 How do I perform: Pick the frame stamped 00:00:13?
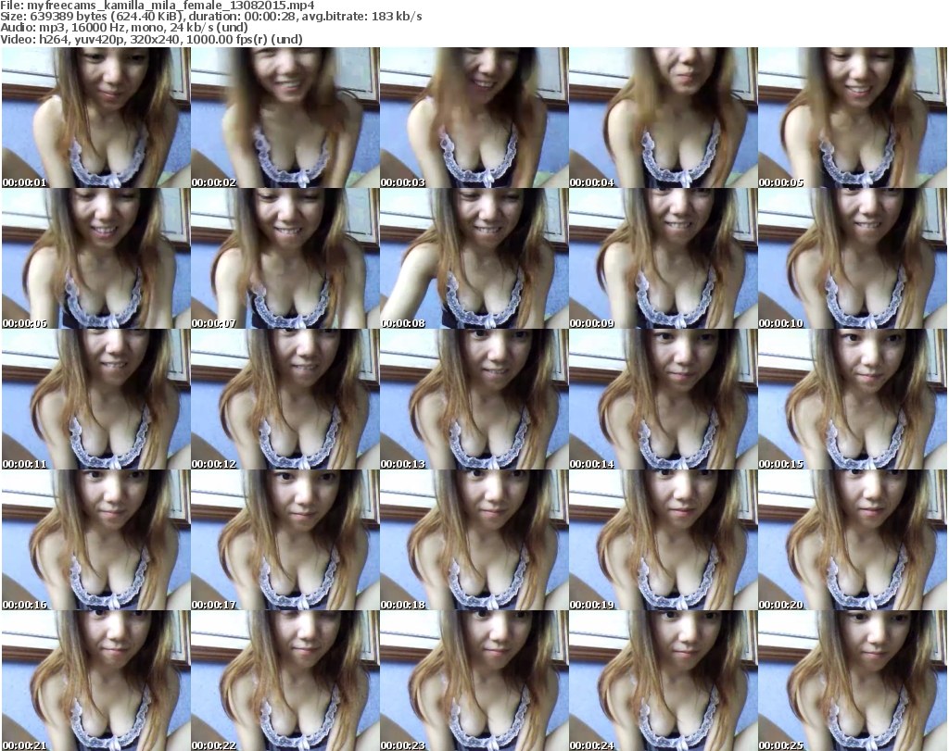(x=474, y=399)
